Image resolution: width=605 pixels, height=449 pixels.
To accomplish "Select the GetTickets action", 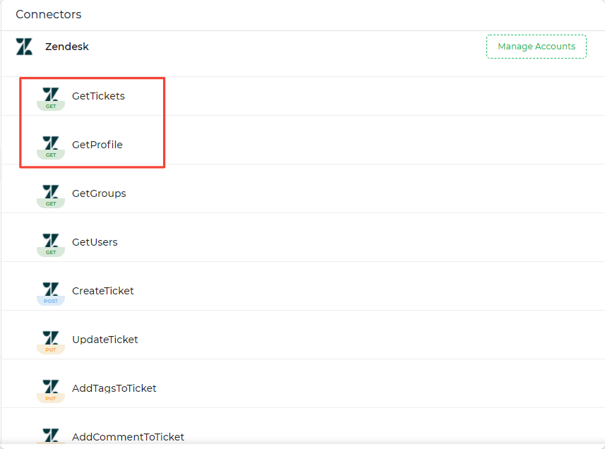I will (x=98, y=96).
